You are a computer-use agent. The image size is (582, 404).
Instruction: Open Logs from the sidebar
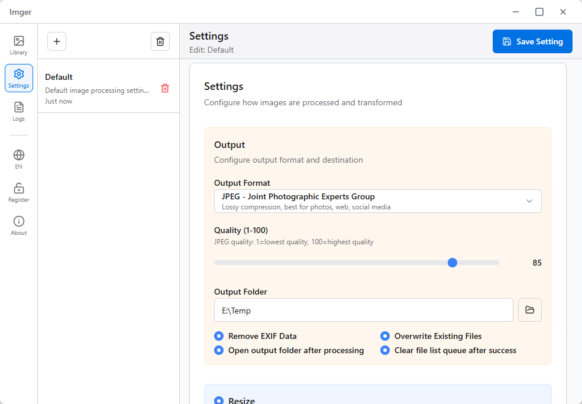[18, 111]
